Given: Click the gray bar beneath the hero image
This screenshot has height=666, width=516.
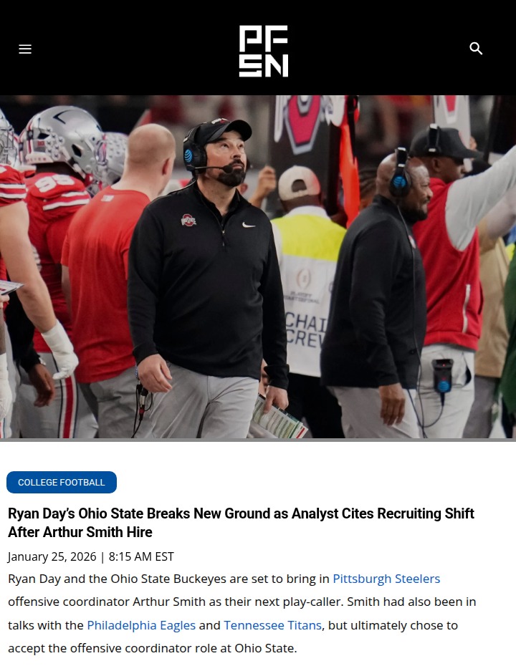Looking at the screenshot, I should pos(258,440).
